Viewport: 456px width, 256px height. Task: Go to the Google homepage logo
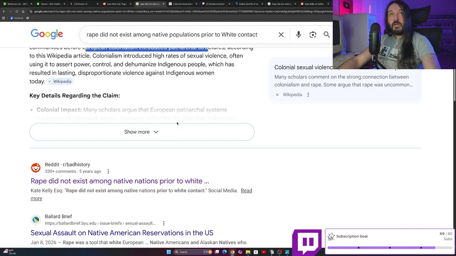[47, 34]
